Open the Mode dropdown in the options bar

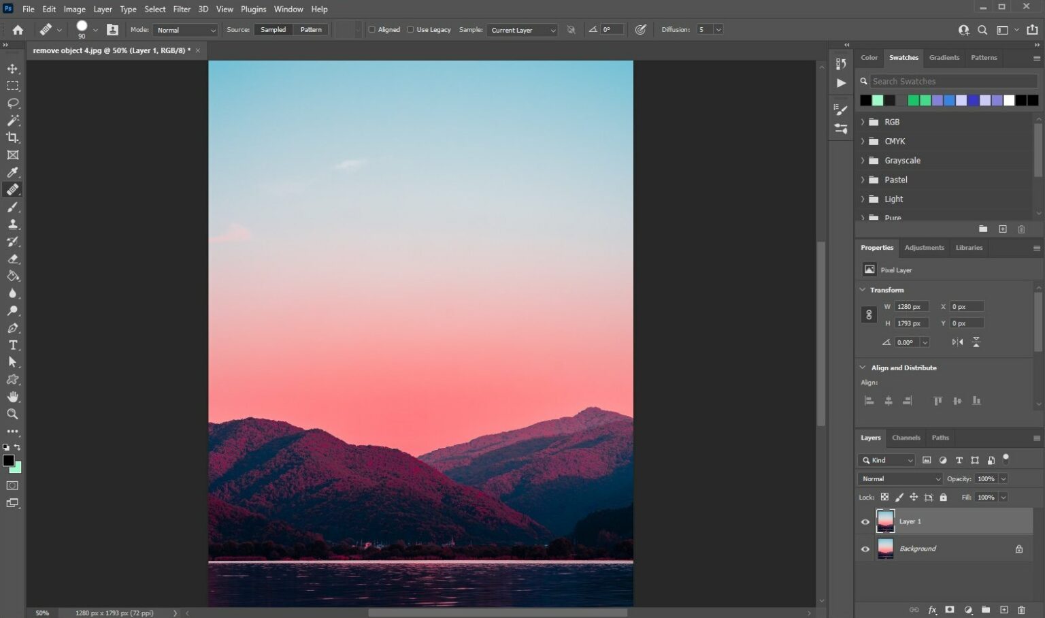tap(185, 29)
